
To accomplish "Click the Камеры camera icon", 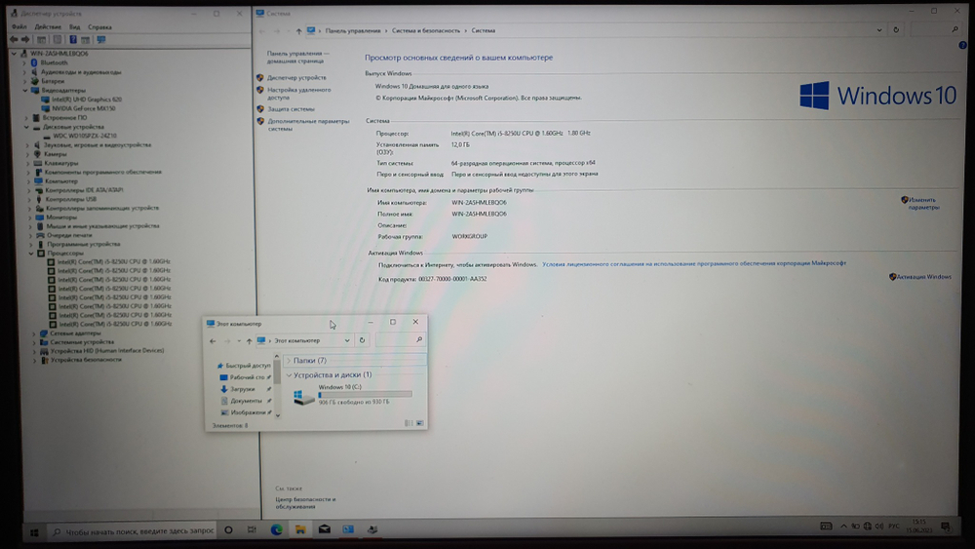I will pos(37,153).
